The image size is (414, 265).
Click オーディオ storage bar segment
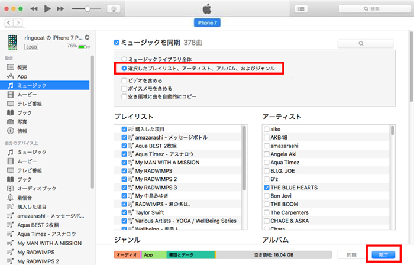click(127, 255)
